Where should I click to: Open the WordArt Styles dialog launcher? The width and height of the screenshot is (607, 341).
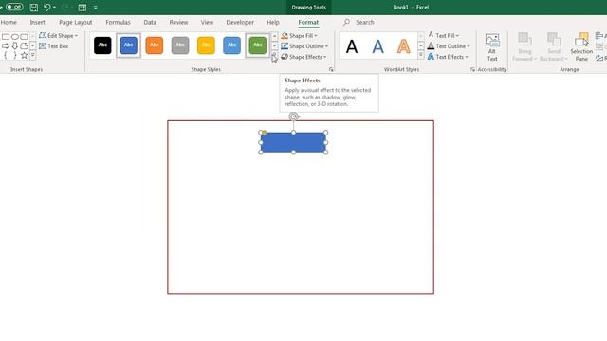tap(472, 69)
